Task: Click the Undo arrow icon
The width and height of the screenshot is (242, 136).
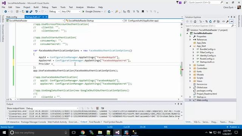Action: coord(36,12)
